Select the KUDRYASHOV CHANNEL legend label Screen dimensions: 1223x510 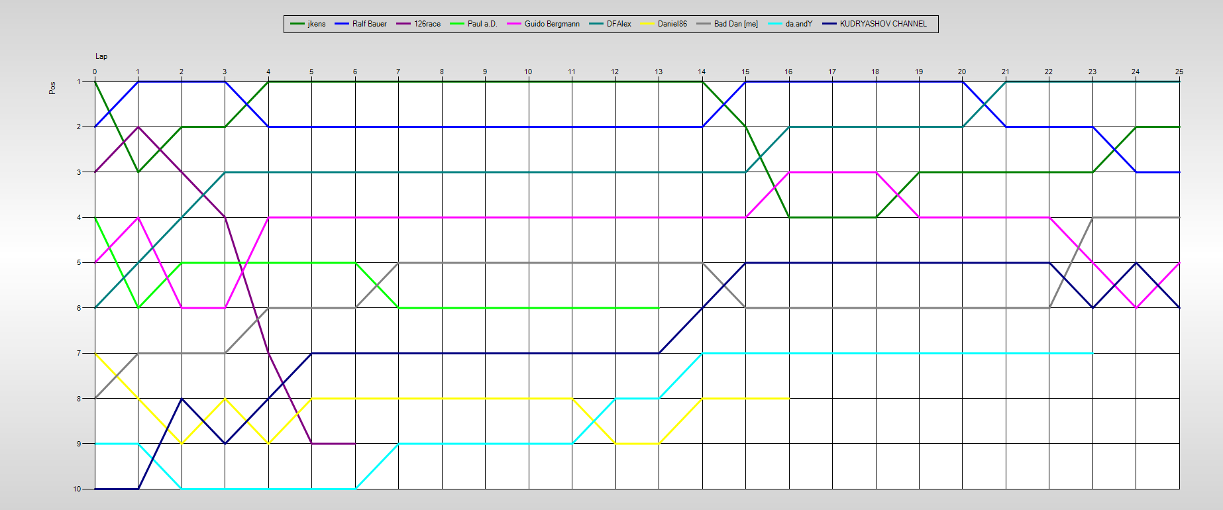click(x=883, y=24)
